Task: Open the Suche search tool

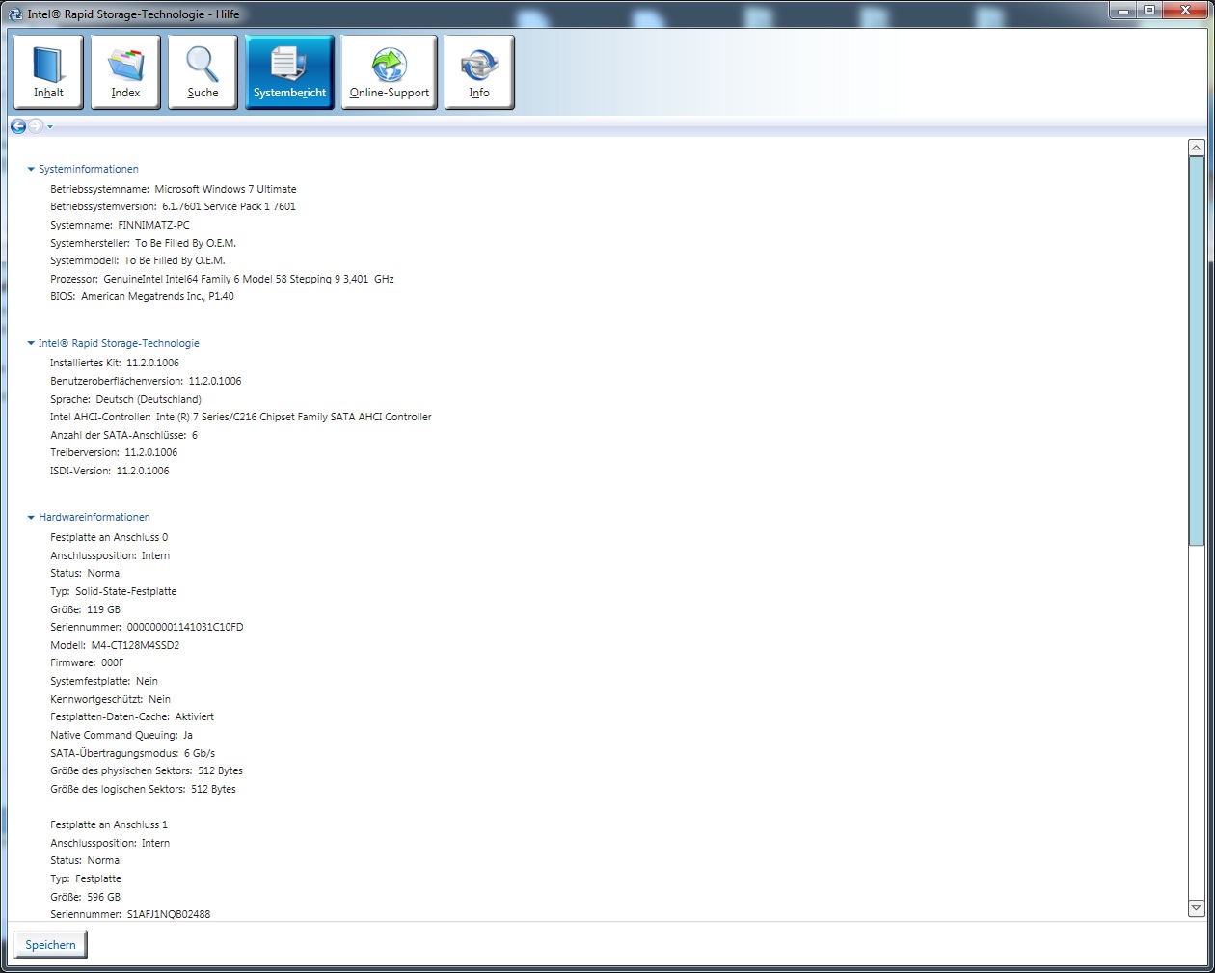Action: 202,72
